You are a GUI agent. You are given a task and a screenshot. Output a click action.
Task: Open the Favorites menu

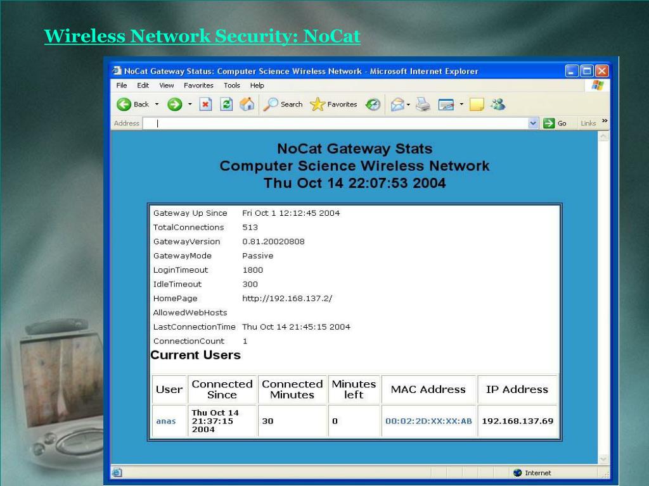[198, 85]
